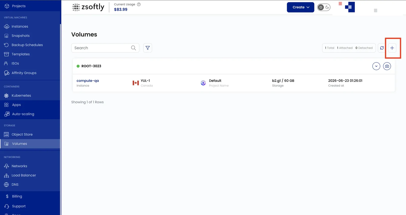This screenshot has width=406, height=215.
Task: Click the Load Balancer icon
Action: pyautogui.click(x=7, y=175)
